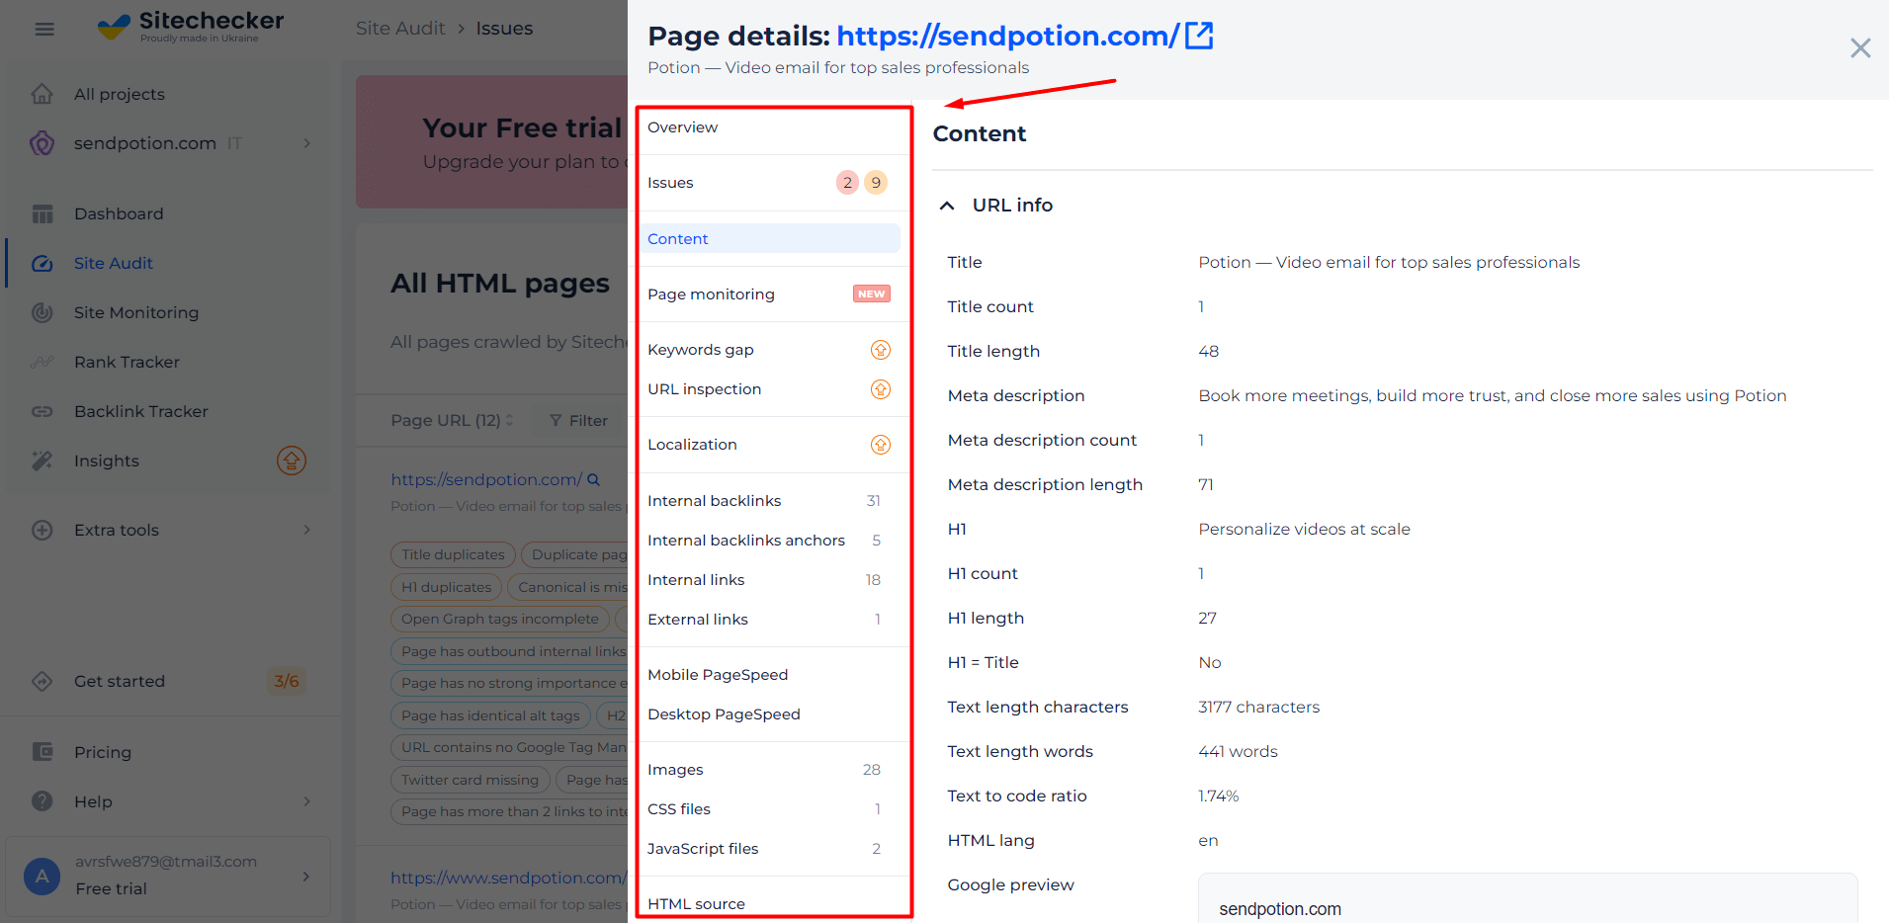The width and height of the screenshot is (1889, 923).
Task: Click the Insights wand icon
Action: point(43,461)
